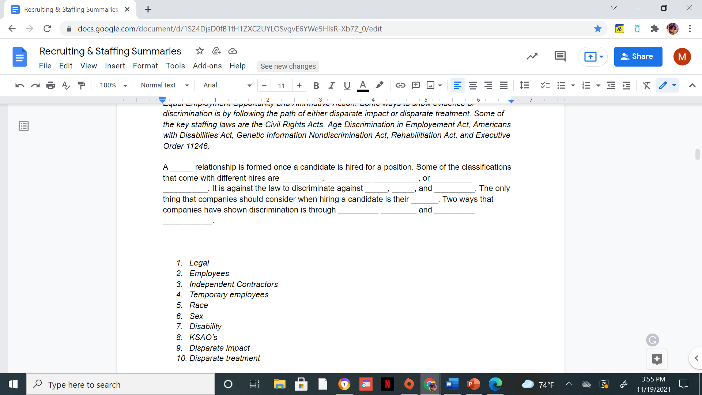Decrease the font size with minus
Image resolution: width=702 pixels, height=395 pixels.
point(264,85)
